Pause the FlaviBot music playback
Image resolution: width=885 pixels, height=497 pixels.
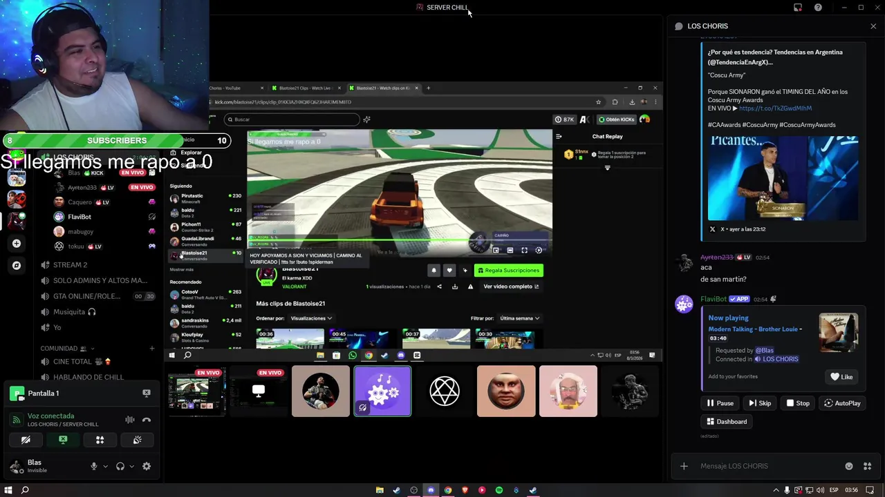(x=720, y=403)
